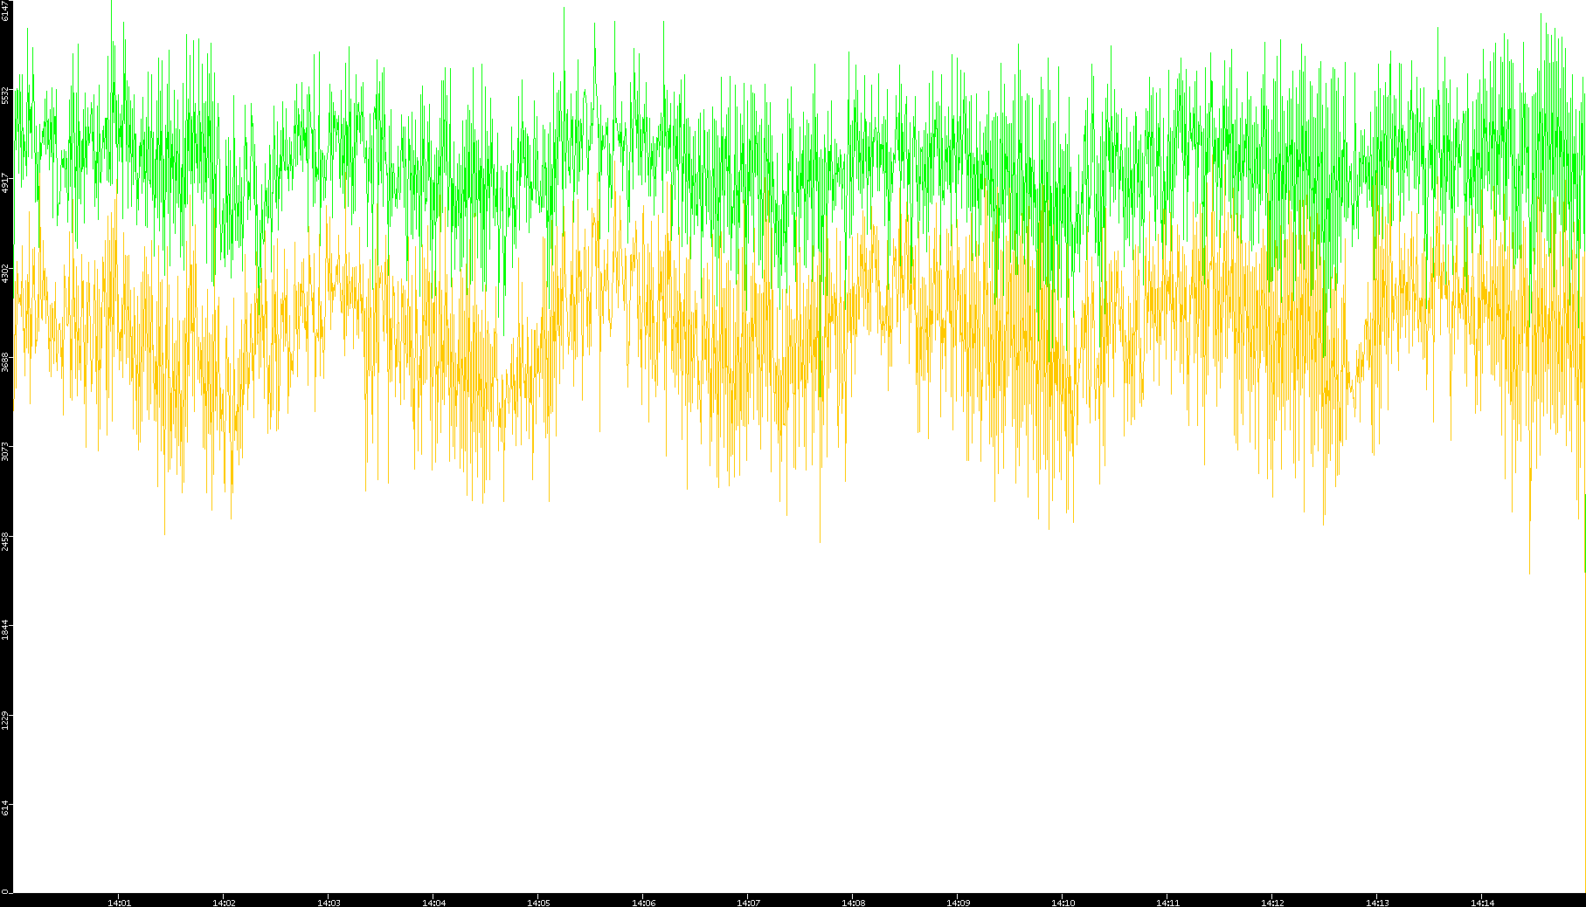Screen dimensions: 1586x907
Task: Click the 14:01 time axis label
Action: click(x=119, y=903)
